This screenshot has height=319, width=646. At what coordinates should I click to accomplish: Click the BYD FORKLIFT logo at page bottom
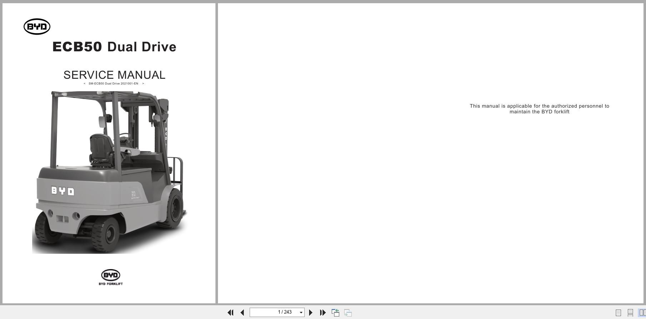tap(111, 277)
